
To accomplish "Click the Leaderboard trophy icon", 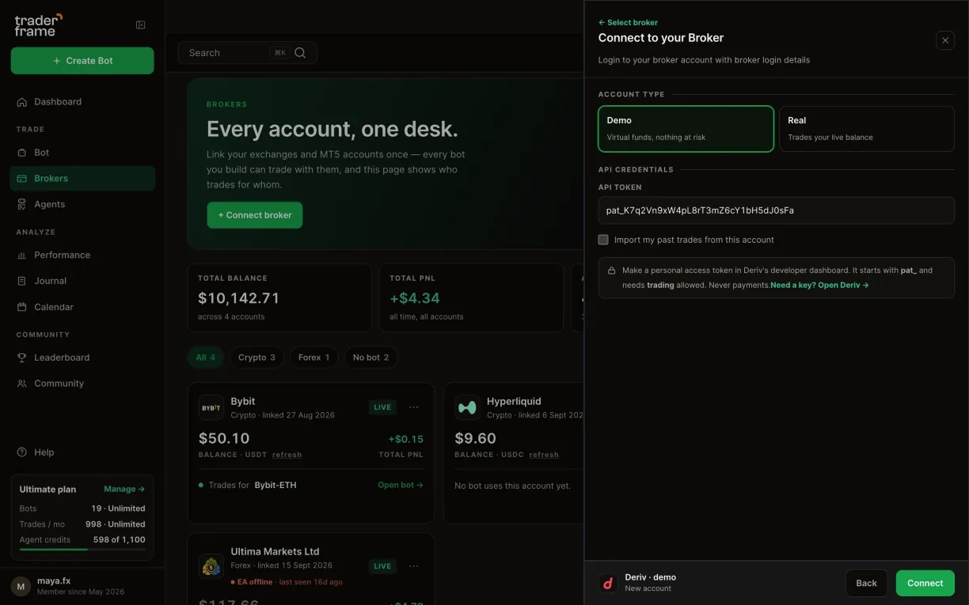I will (22, 357).
